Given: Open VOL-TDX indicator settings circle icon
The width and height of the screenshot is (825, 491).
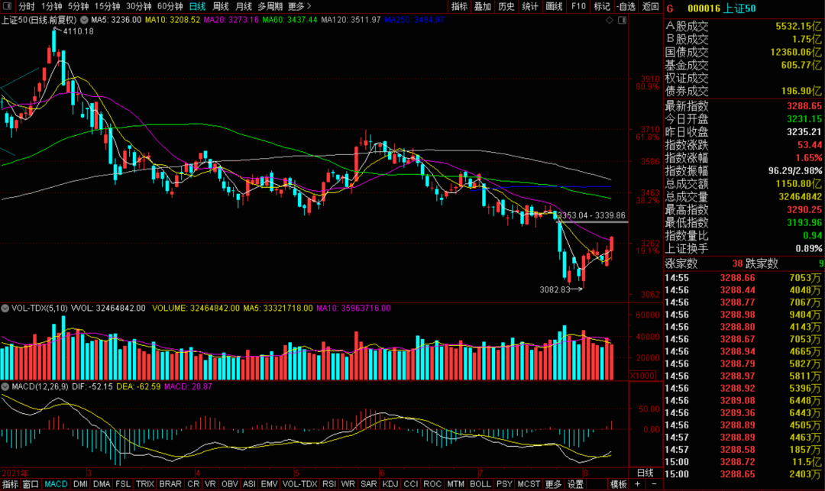Looking at the screenshot, I should point(5,308).
